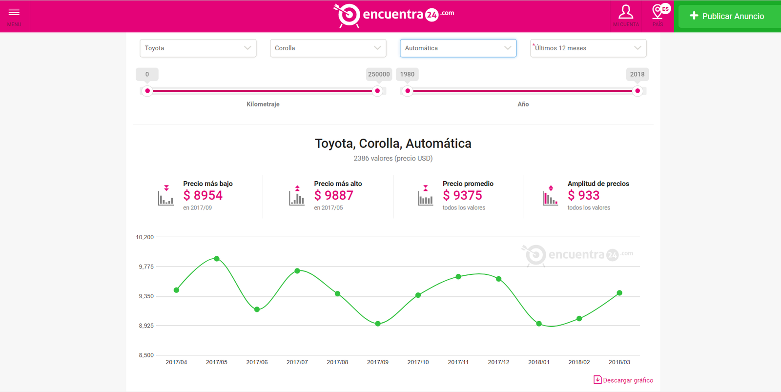The image size is (781, 392).
Task: Open the Toyota brand dropdown
Action: 198,48
